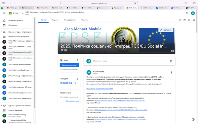Open 2025. Дослідження ЄС course

(17, 47)
